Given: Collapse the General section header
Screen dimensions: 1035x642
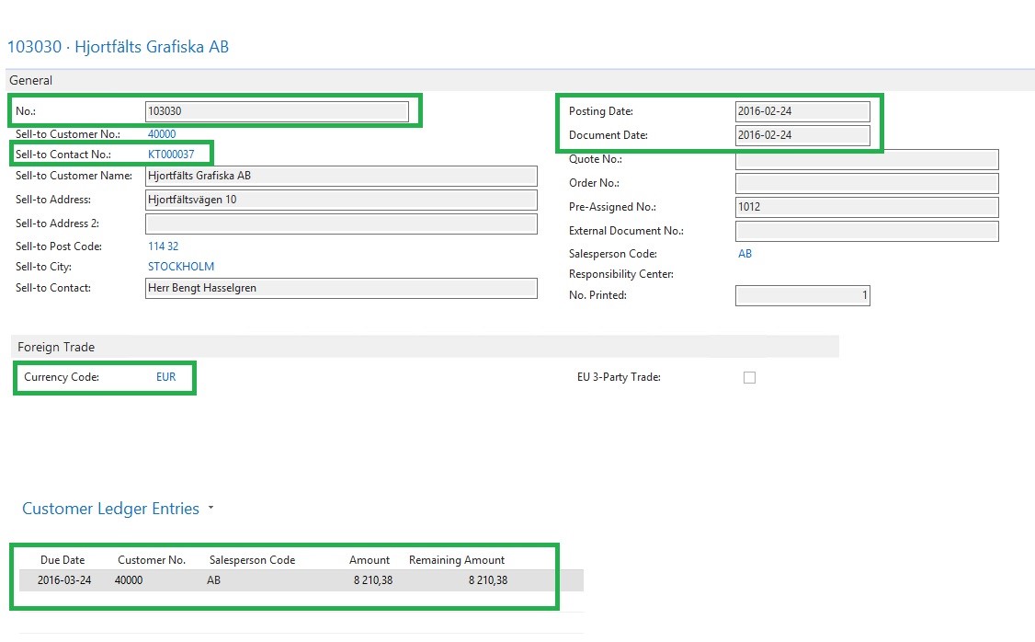Looking at the screenshot, I should (x=31, y=80).
